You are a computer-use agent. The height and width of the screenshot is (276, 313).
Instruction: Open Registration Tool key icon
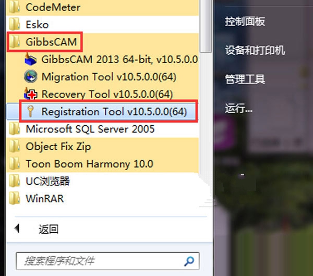point(31,111)
